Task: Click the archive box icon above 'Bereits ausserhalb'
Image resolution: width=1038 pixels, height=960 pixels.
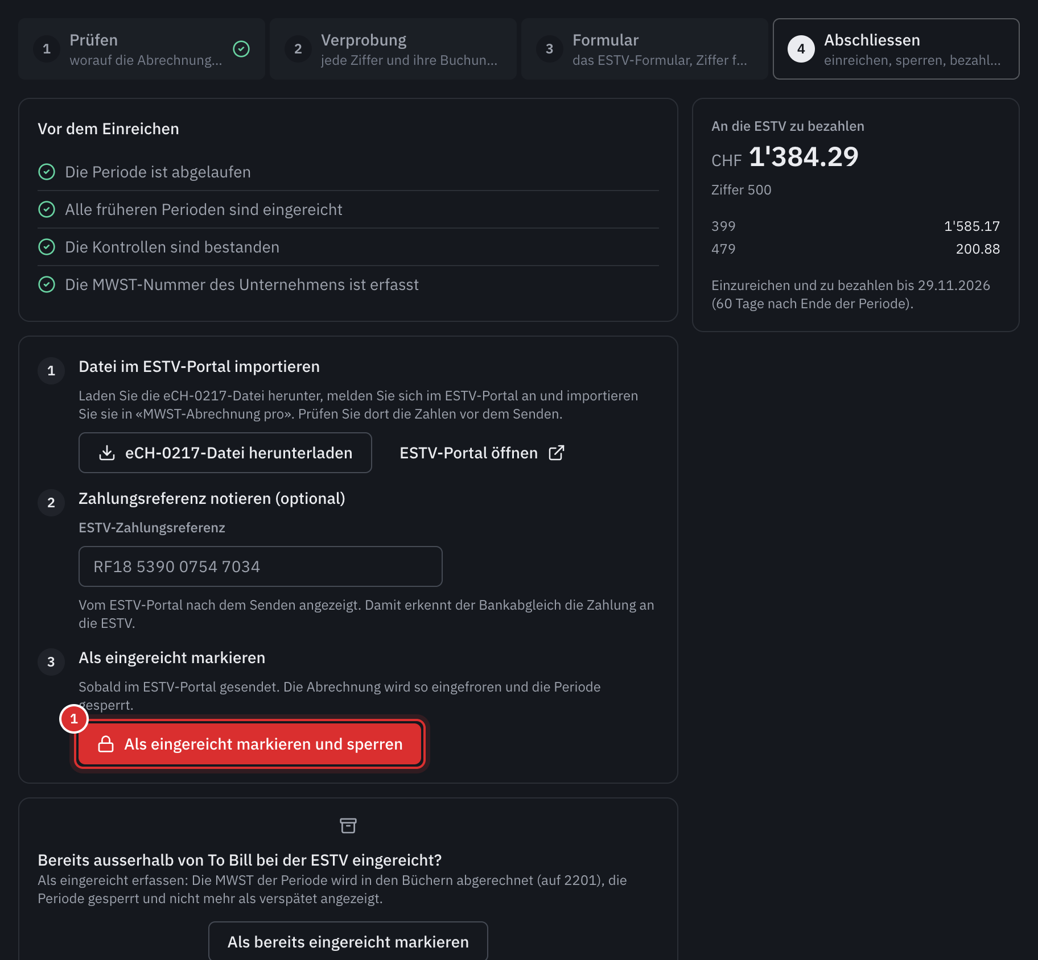Action: coord(348,825)
